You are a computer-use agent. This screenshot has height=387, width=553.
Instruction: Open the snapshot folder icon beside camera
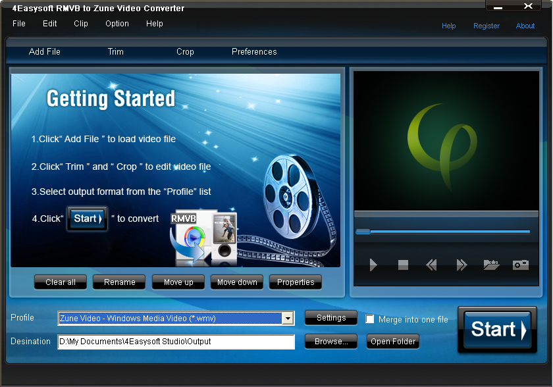coord(490,265)
